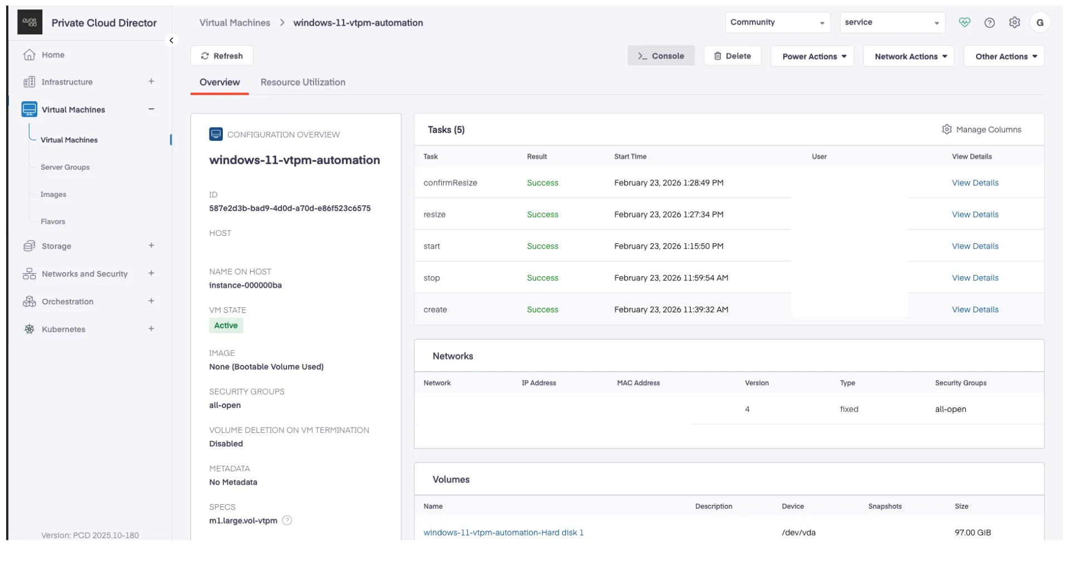Click the Storage icon in the sidebar
This screenshot has height=561, width=1074.
tap(29, 245)
